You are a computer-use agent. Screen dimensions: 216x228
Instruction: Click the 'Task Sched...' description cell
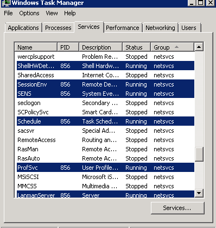(100, 121)
